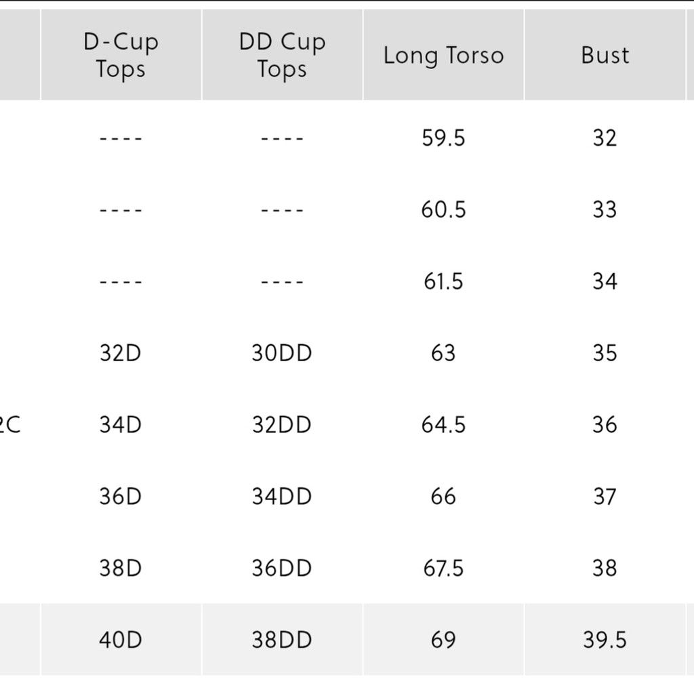Select the 30DD size cell
The image size is (694, 694).
click(x=282, y=353)
